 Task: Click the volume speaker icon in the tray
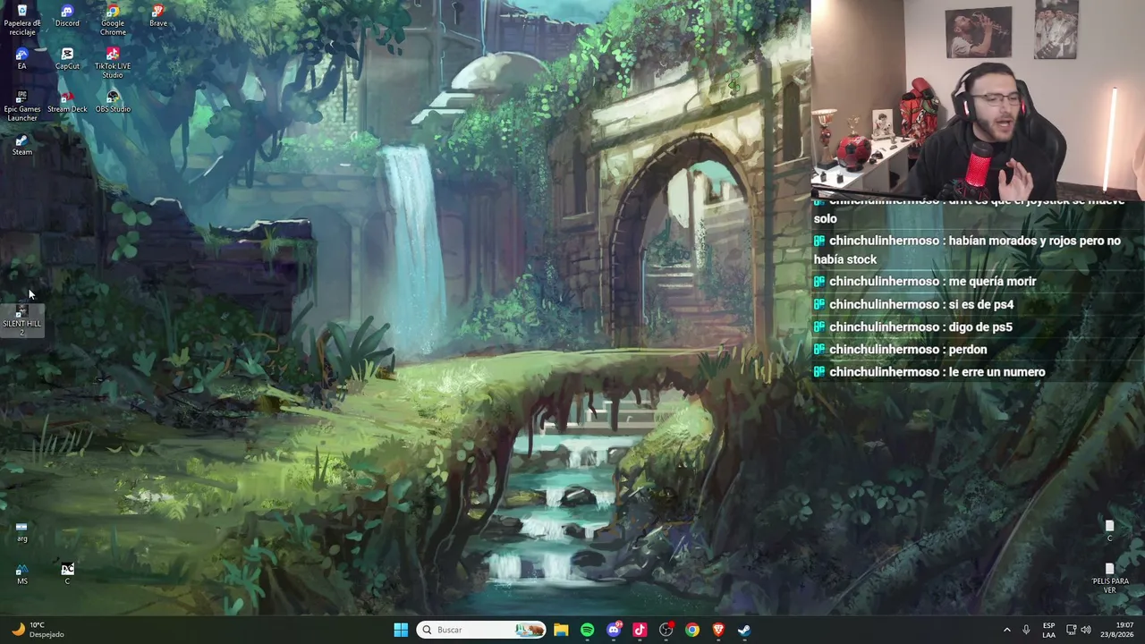click(x=1086, y=630)
